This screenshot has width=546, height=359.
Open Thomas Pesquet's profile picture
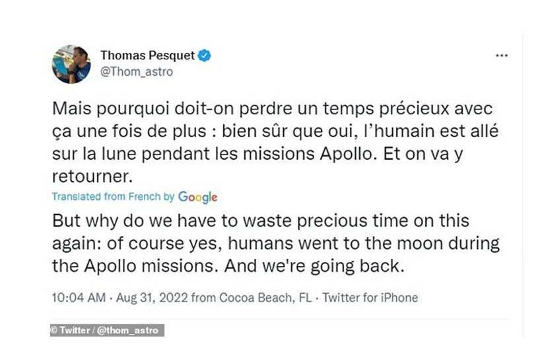point(71,64)
